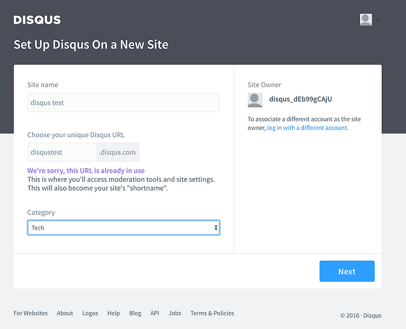The image size is (406, 329).
Task: Open the Jobs footer link
Action: [175, 313]
